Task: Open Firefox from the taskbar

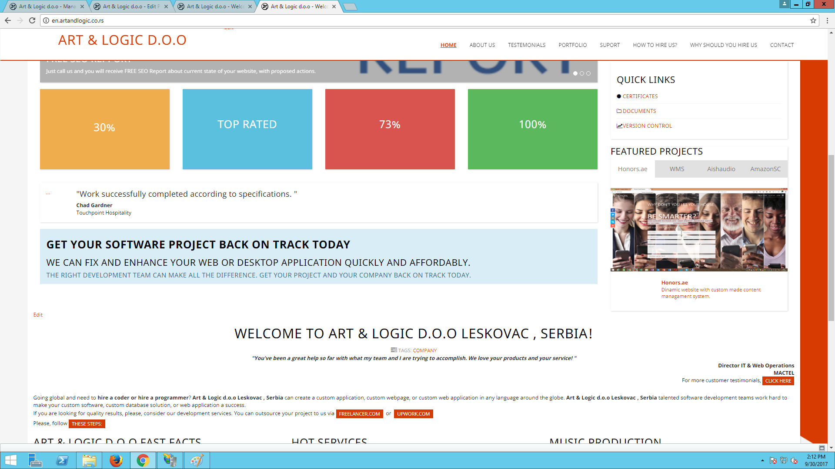Action: click(x=116, y=460)
